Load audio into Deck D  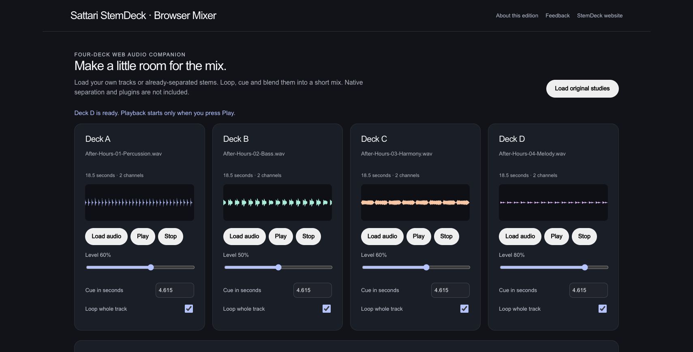coord(520,237)
